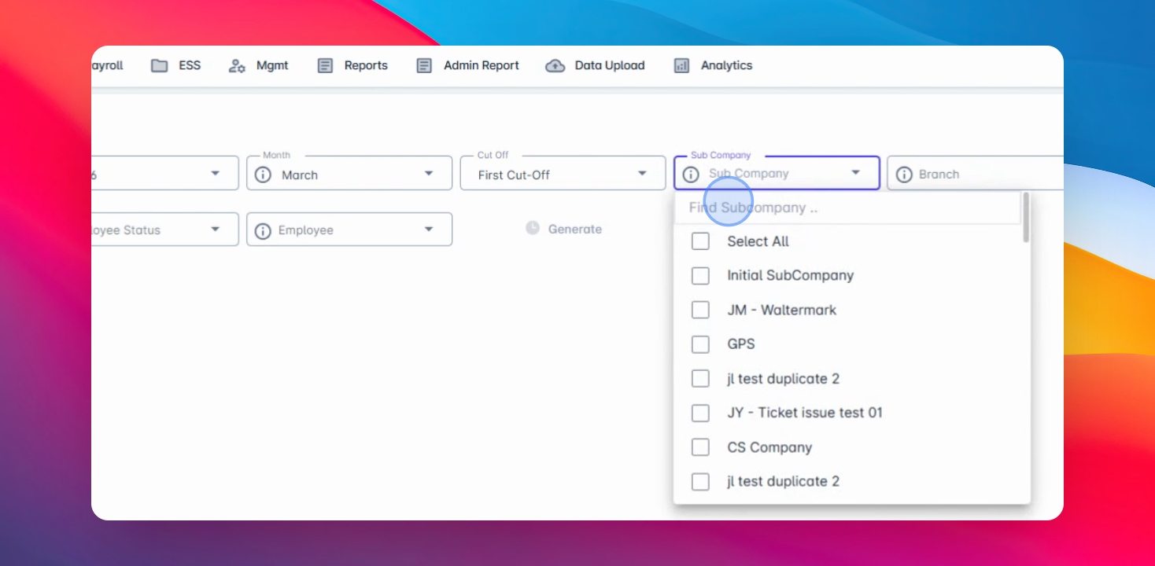Click the Initial SubCompany label
The width and height of the screenshot is (1155, 566).
(x=790, y=276)
